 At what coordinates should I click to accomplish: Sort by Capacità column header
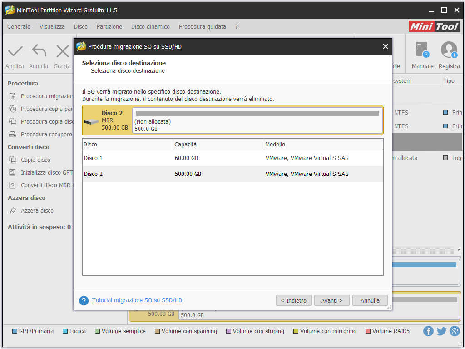coord(218,145)
